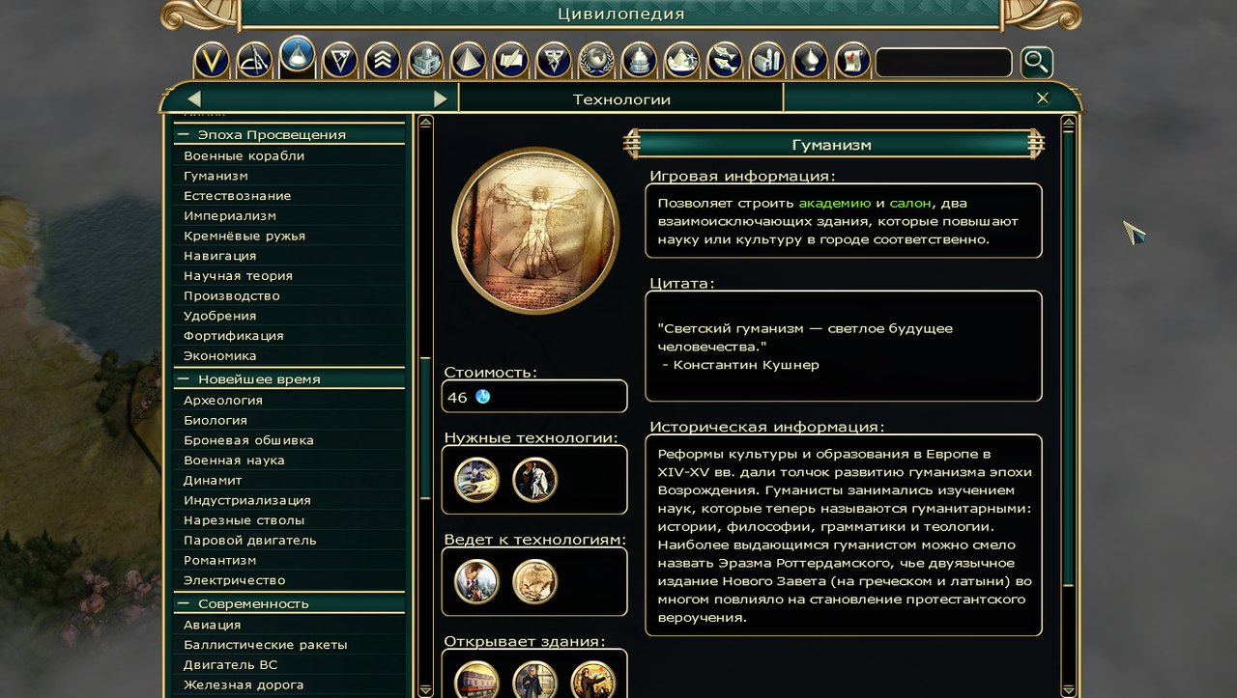Go back with the left arrow button
Screen dimensions: 1237x698
click(x=194, y=98)
